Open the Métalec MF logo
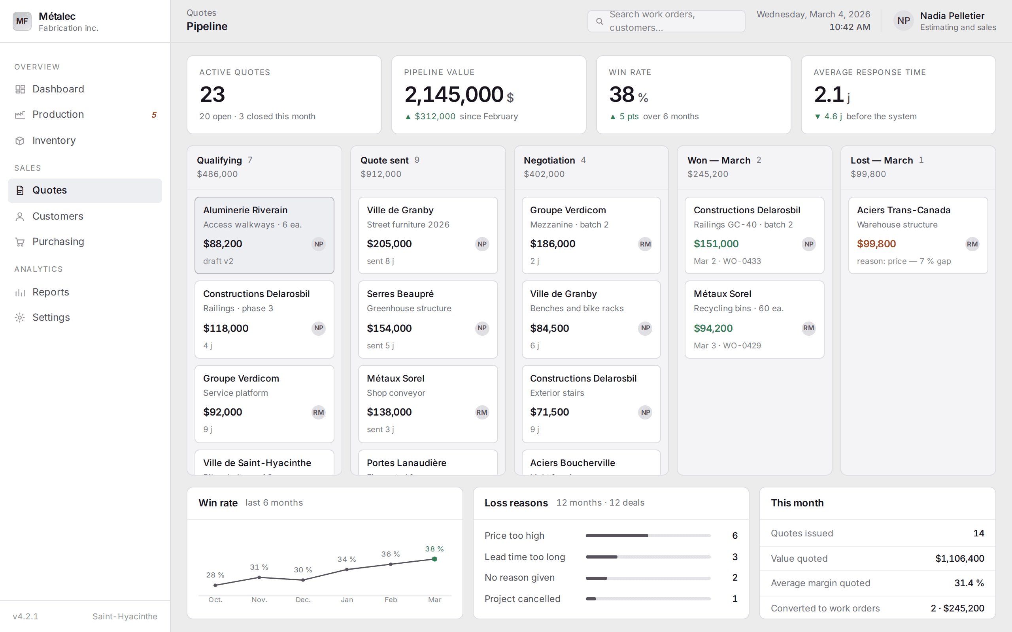This screenshot has width=1012, height=632. (x=22, y=21)
